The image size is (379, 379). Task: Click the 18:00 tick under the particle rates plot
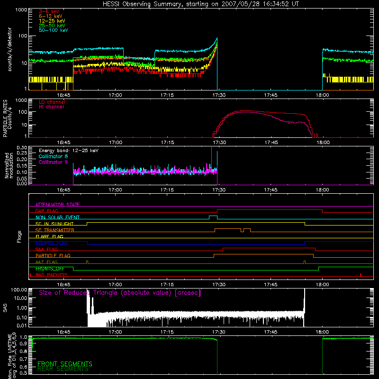click(323, 143)
